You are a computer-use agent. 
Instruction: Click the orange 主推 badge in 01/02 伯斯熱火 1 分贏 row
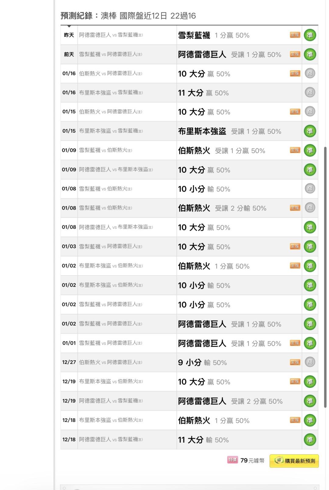tap(295, 266)
